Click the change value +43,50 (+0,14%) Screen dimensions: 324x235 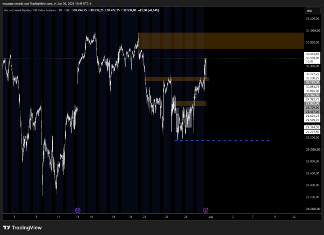[x=148, y=10]
